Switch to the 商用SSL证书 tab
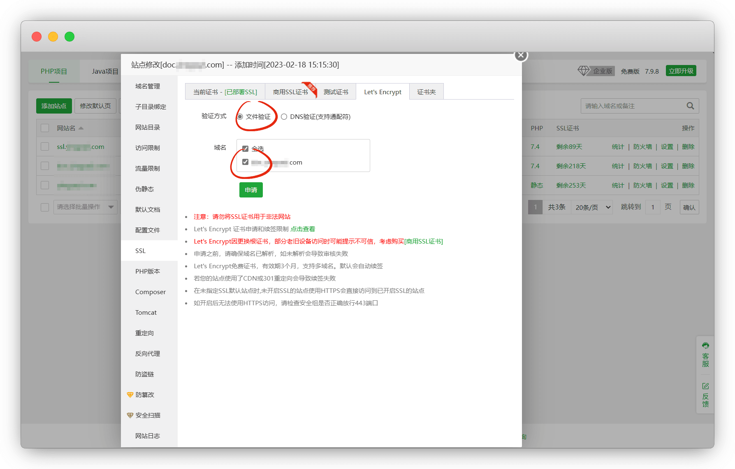 coord(290,92)
